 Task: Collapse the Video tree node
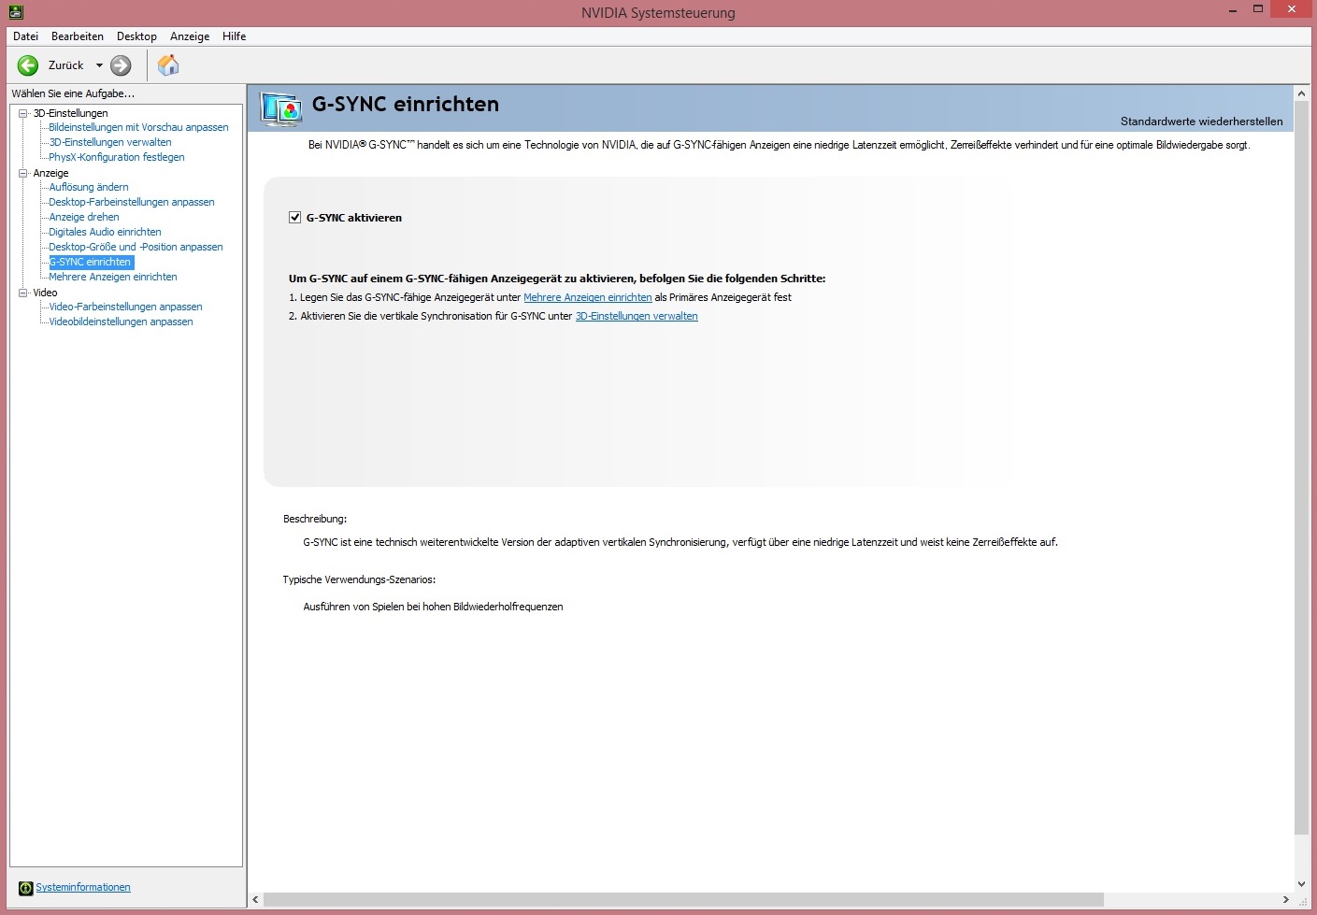coord(23,293)
